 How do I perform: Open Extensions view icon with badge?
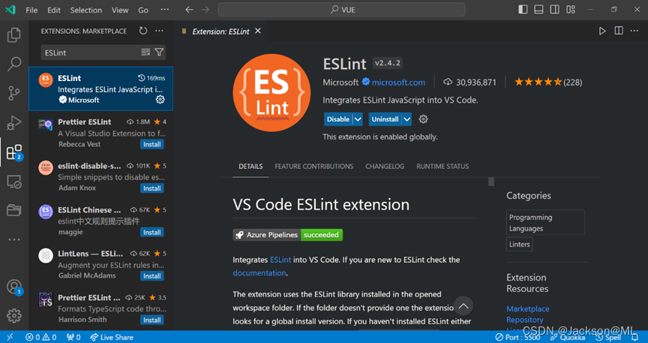coord(14,152)
